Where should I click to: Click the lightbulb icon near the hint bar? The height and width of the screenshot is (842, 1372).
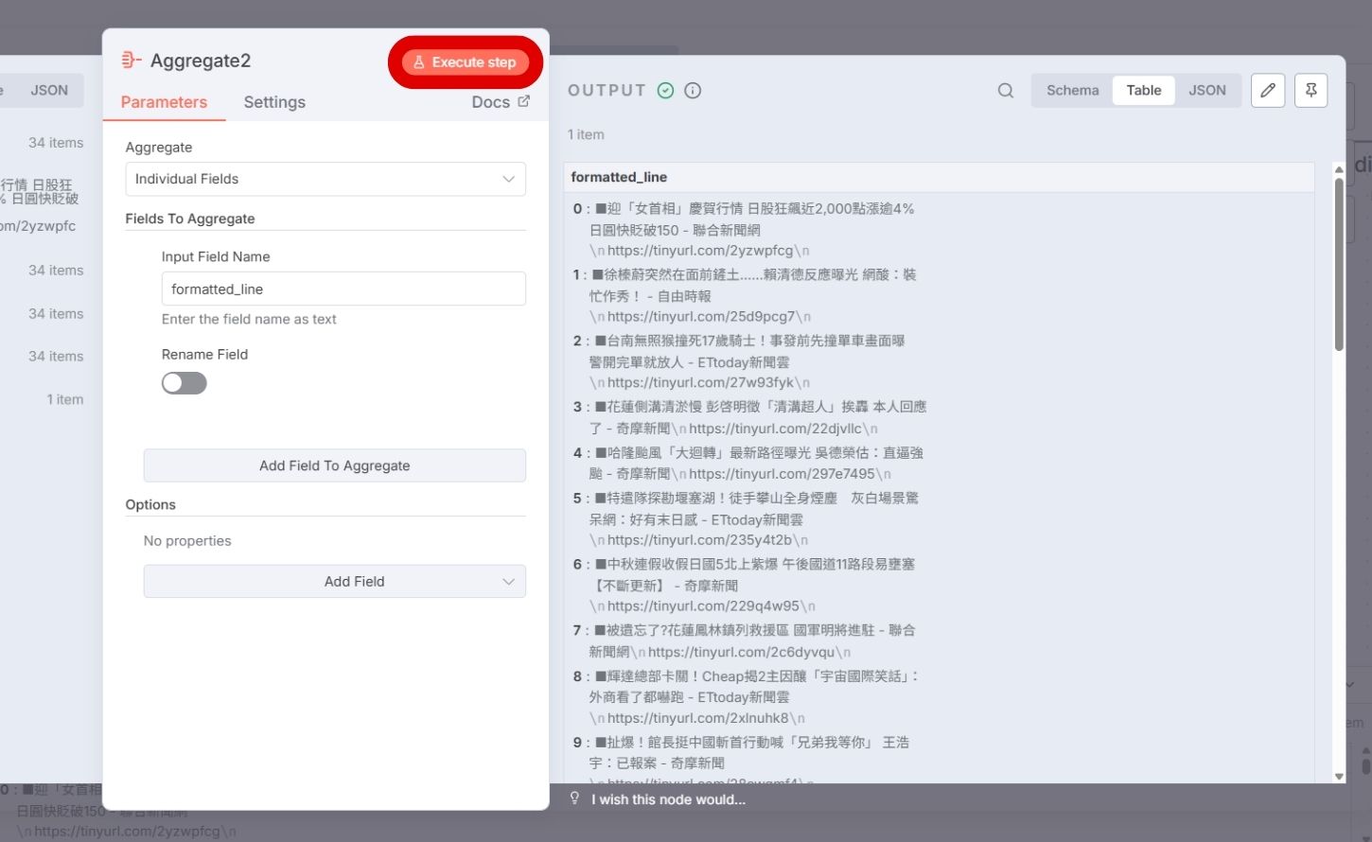574,798
